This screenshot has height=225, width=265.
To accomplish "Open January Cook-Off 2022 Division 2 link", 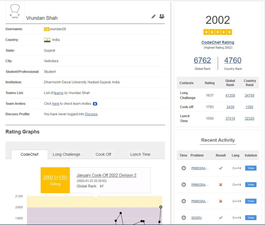I will pyautogui.click(x=106, y=175).
